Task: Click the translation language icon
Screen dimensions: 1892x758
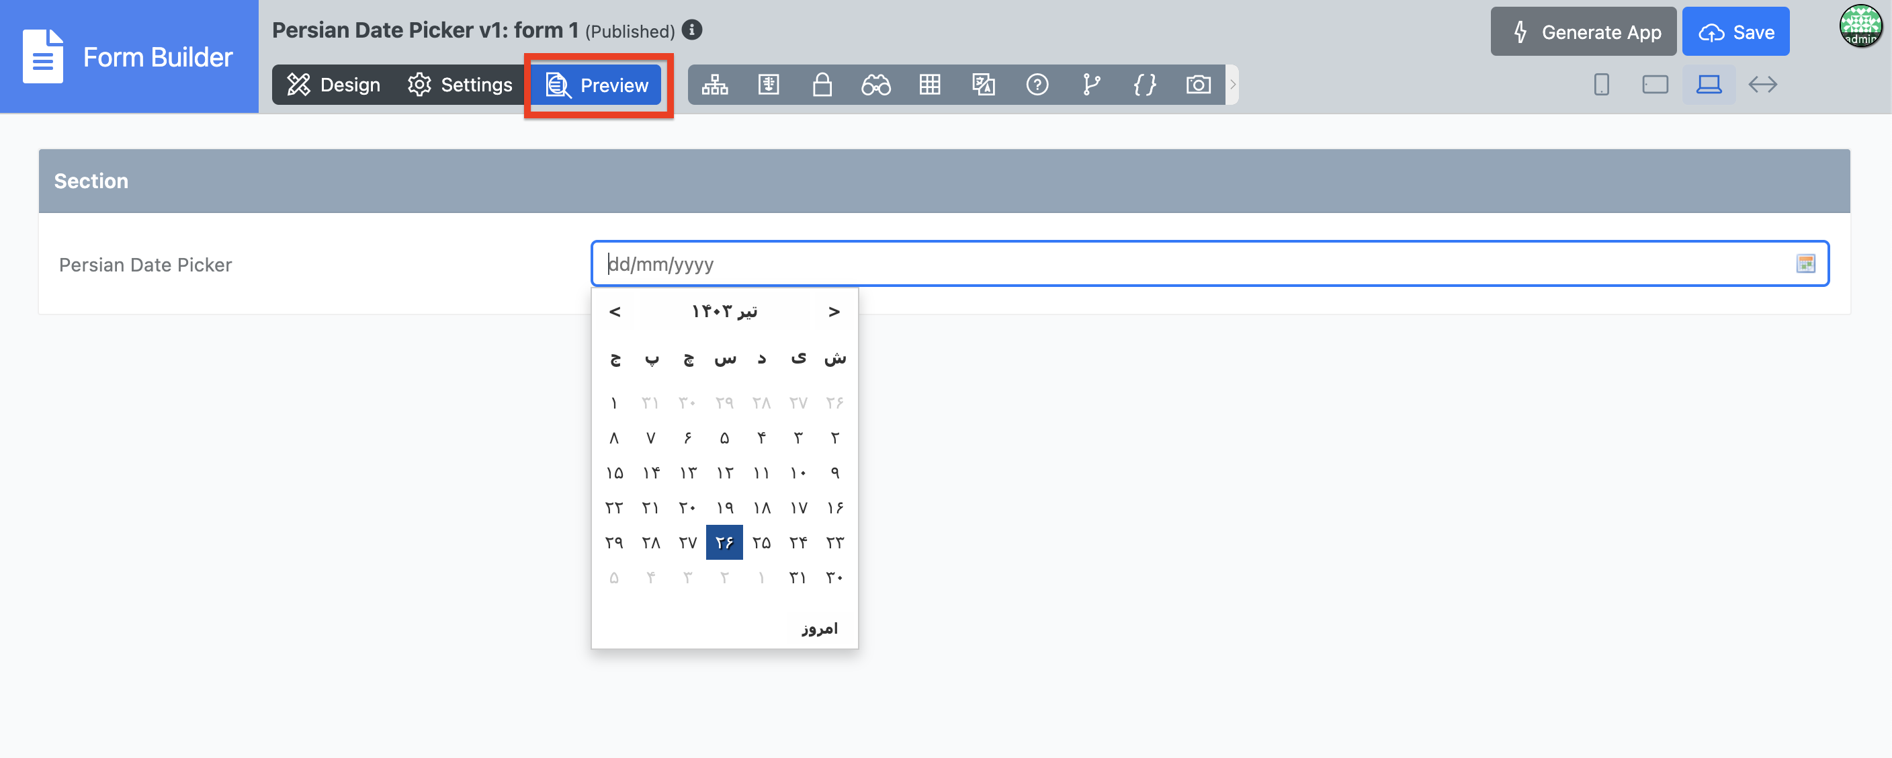Action: tap(983, 85)
